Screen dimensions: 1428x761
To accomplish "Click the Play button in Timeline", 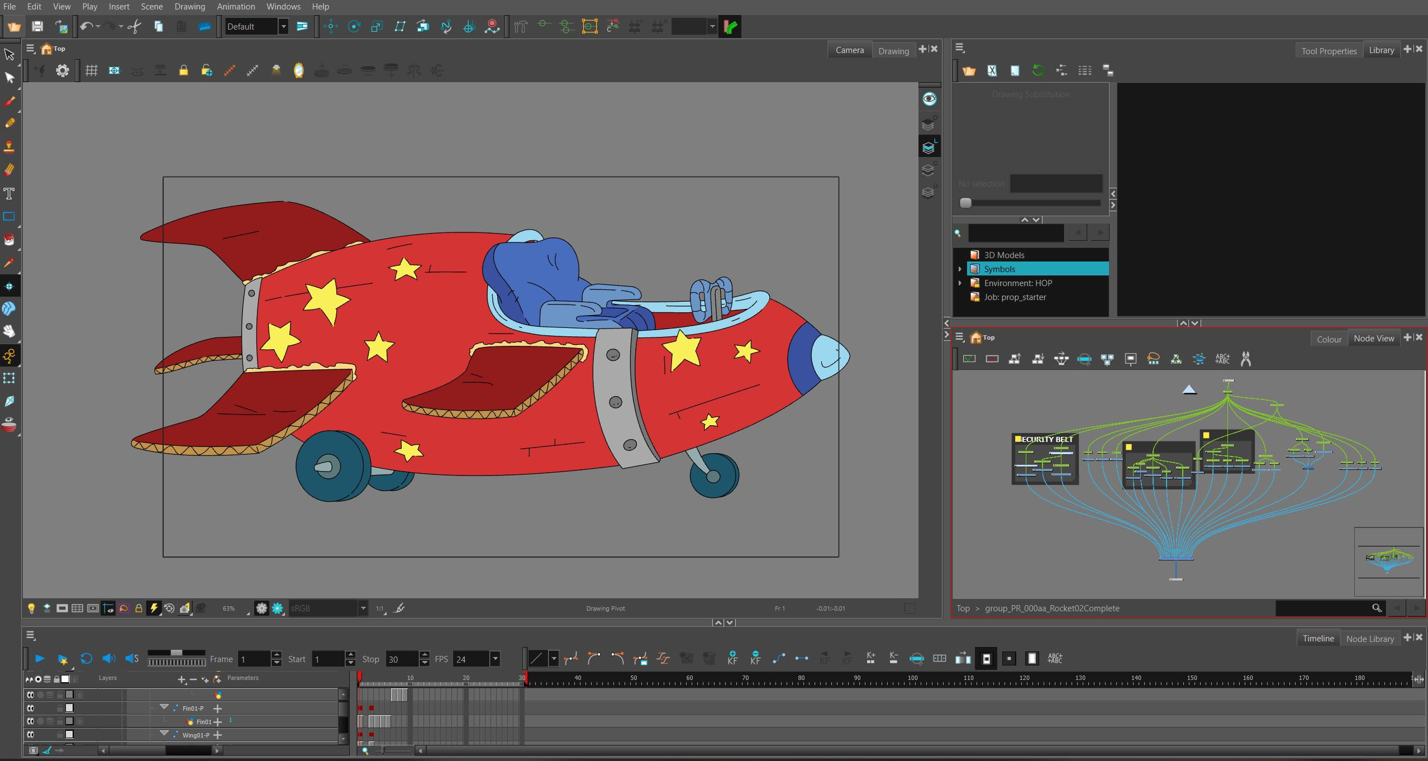I will [x=40, y=659].
